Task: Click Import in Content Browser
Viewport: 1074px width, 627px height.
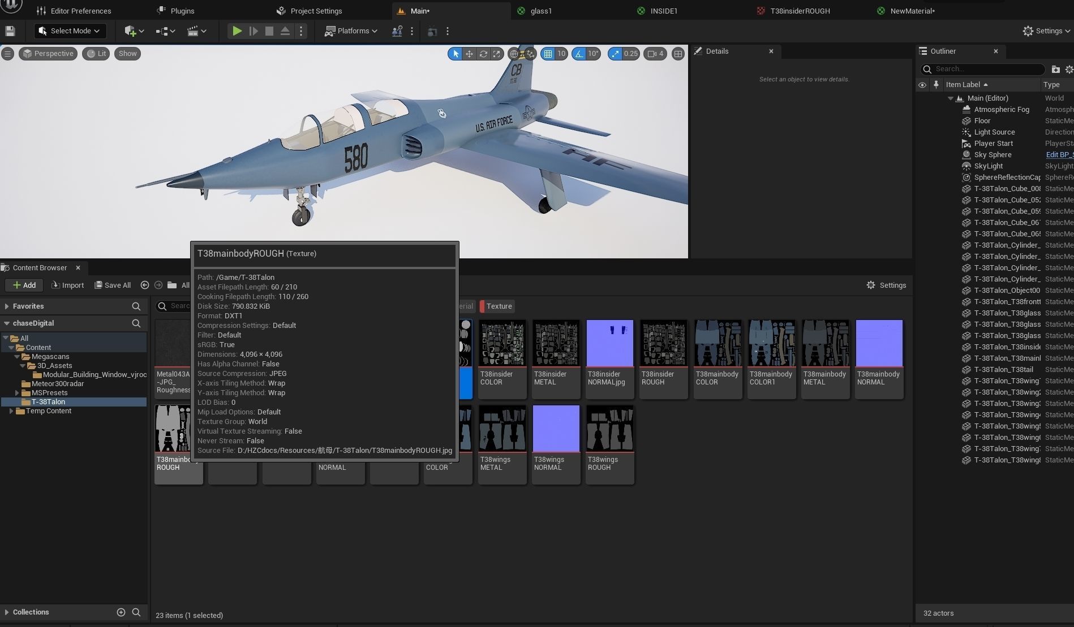Action: coord(68,285)
